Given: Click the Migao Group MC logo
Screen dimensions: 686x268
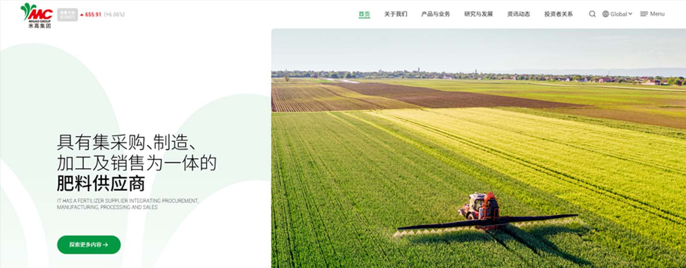Looking at the screenshot, I should [37, 15].
